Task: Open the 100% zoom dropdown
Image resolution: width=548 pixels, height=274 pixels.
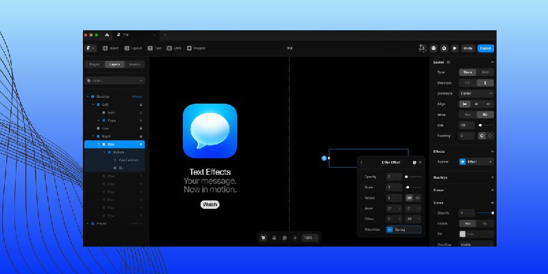Action: click(310, 238)
